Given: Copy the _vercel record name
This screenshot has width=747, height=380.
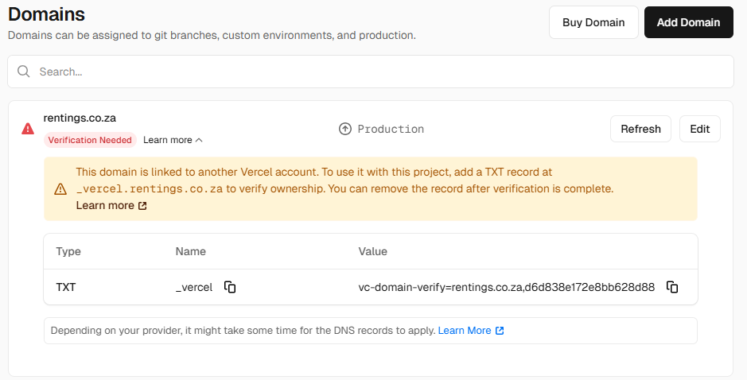Looking at the screenshot, I should [x=230, y=287].
